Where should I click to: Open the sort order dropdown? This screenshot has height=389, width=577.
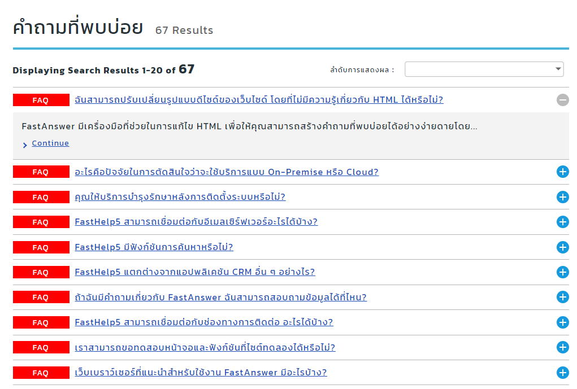point(484,69)
